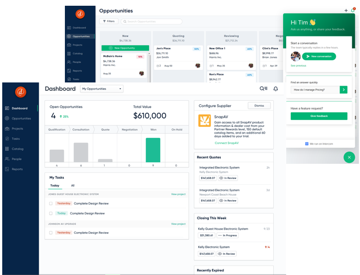Click the See previous link
This screenshot has width=360, height=275.
click(x=298, y=66)
